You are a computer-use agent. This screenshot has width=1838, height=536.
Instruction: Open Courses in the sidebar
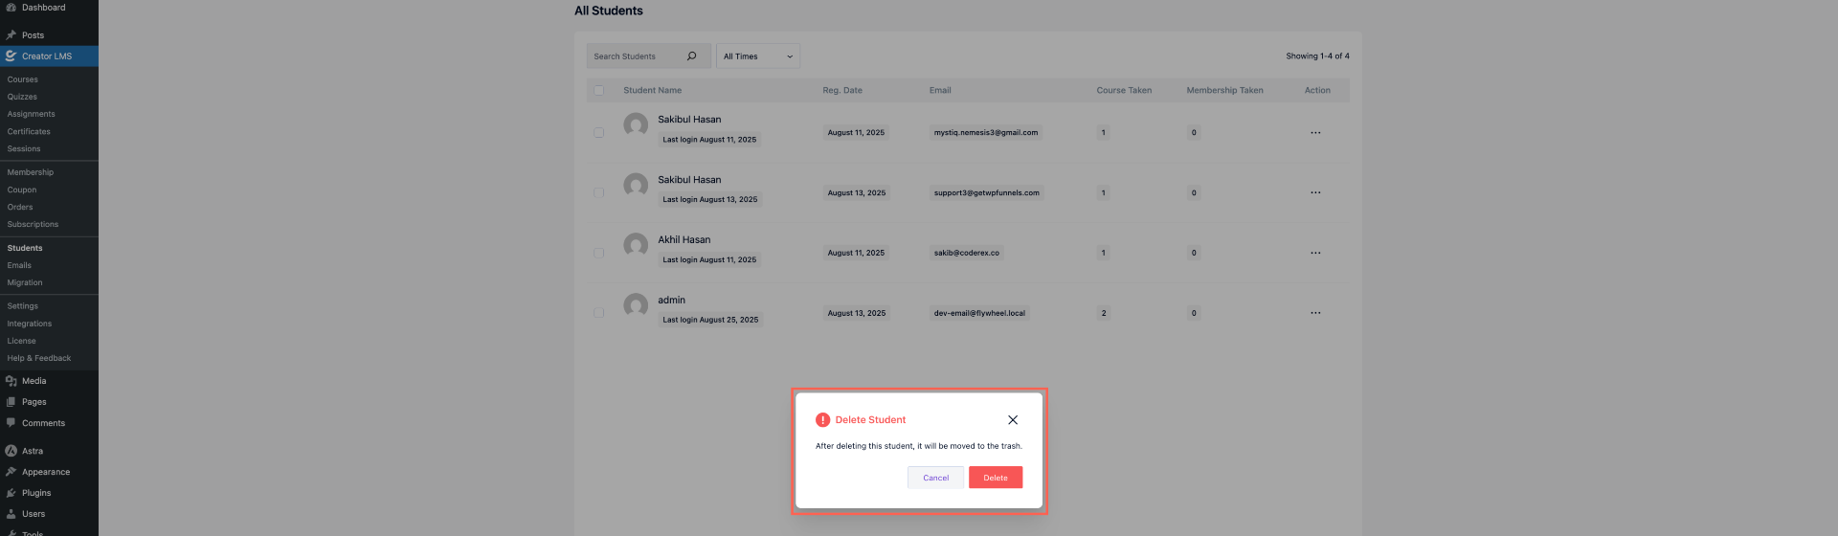coord(23,79)
